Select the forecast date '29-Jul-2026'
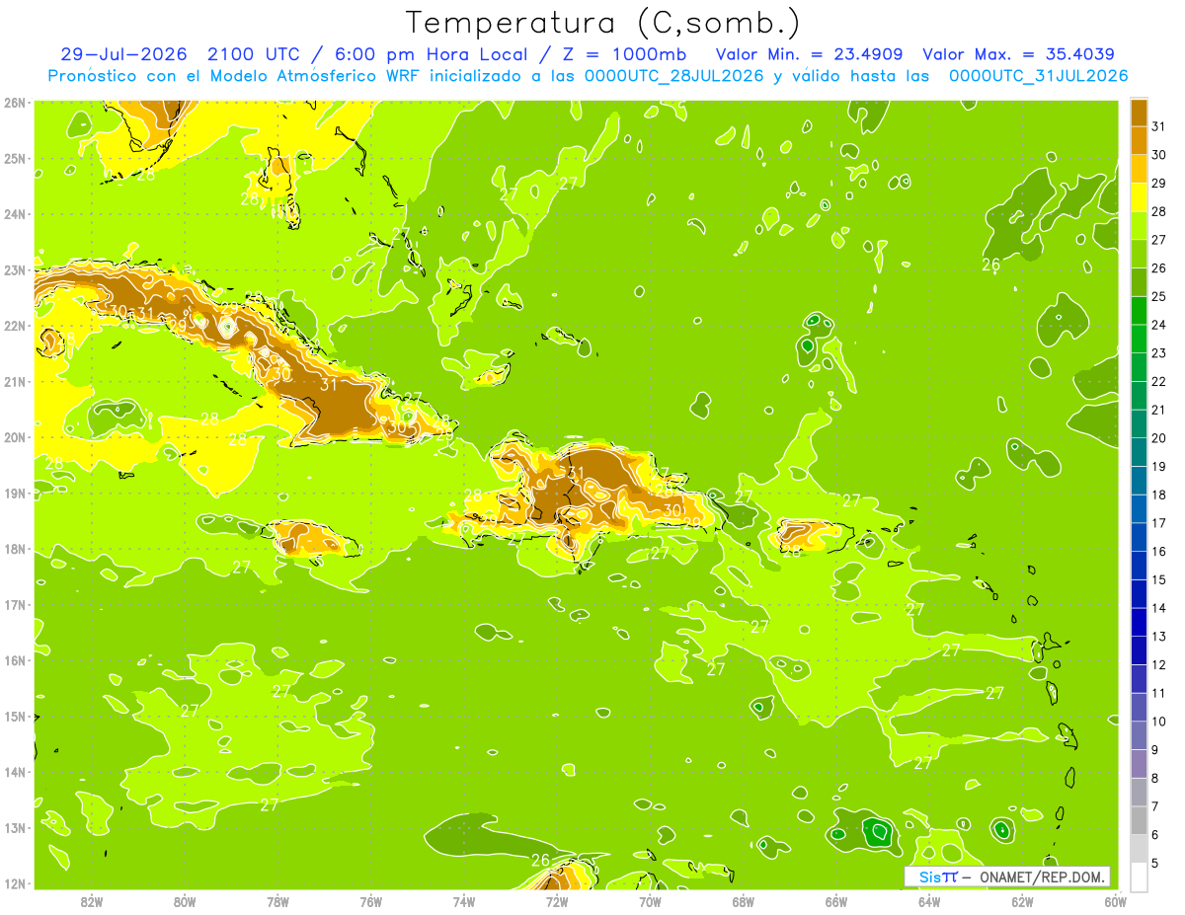Screen dimensions: 1185x915 pos(125,54)
